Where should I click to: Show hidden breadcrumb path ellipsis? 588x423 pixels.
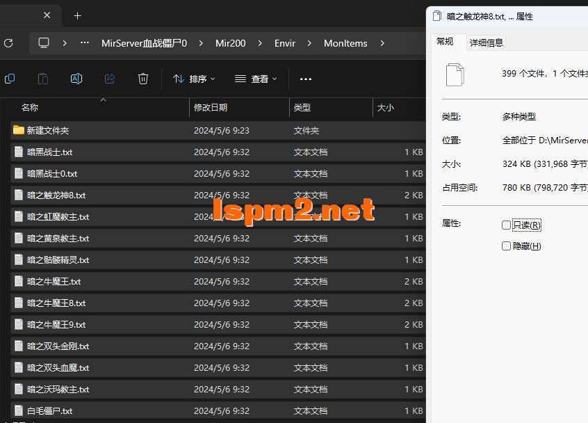[85, 43]
